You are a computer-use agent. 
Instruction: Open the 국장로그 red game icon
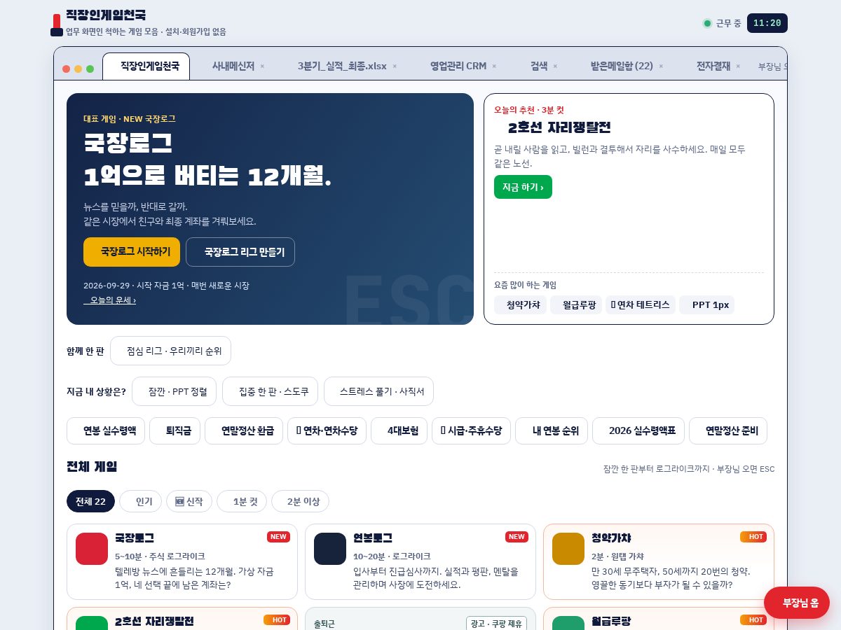tap(92, 549)
